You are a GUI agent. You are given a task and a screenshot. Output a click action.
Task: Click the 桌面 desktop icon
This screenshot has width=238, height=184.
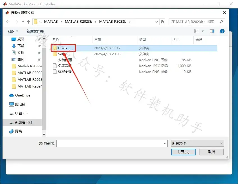[x=14, y=39]
